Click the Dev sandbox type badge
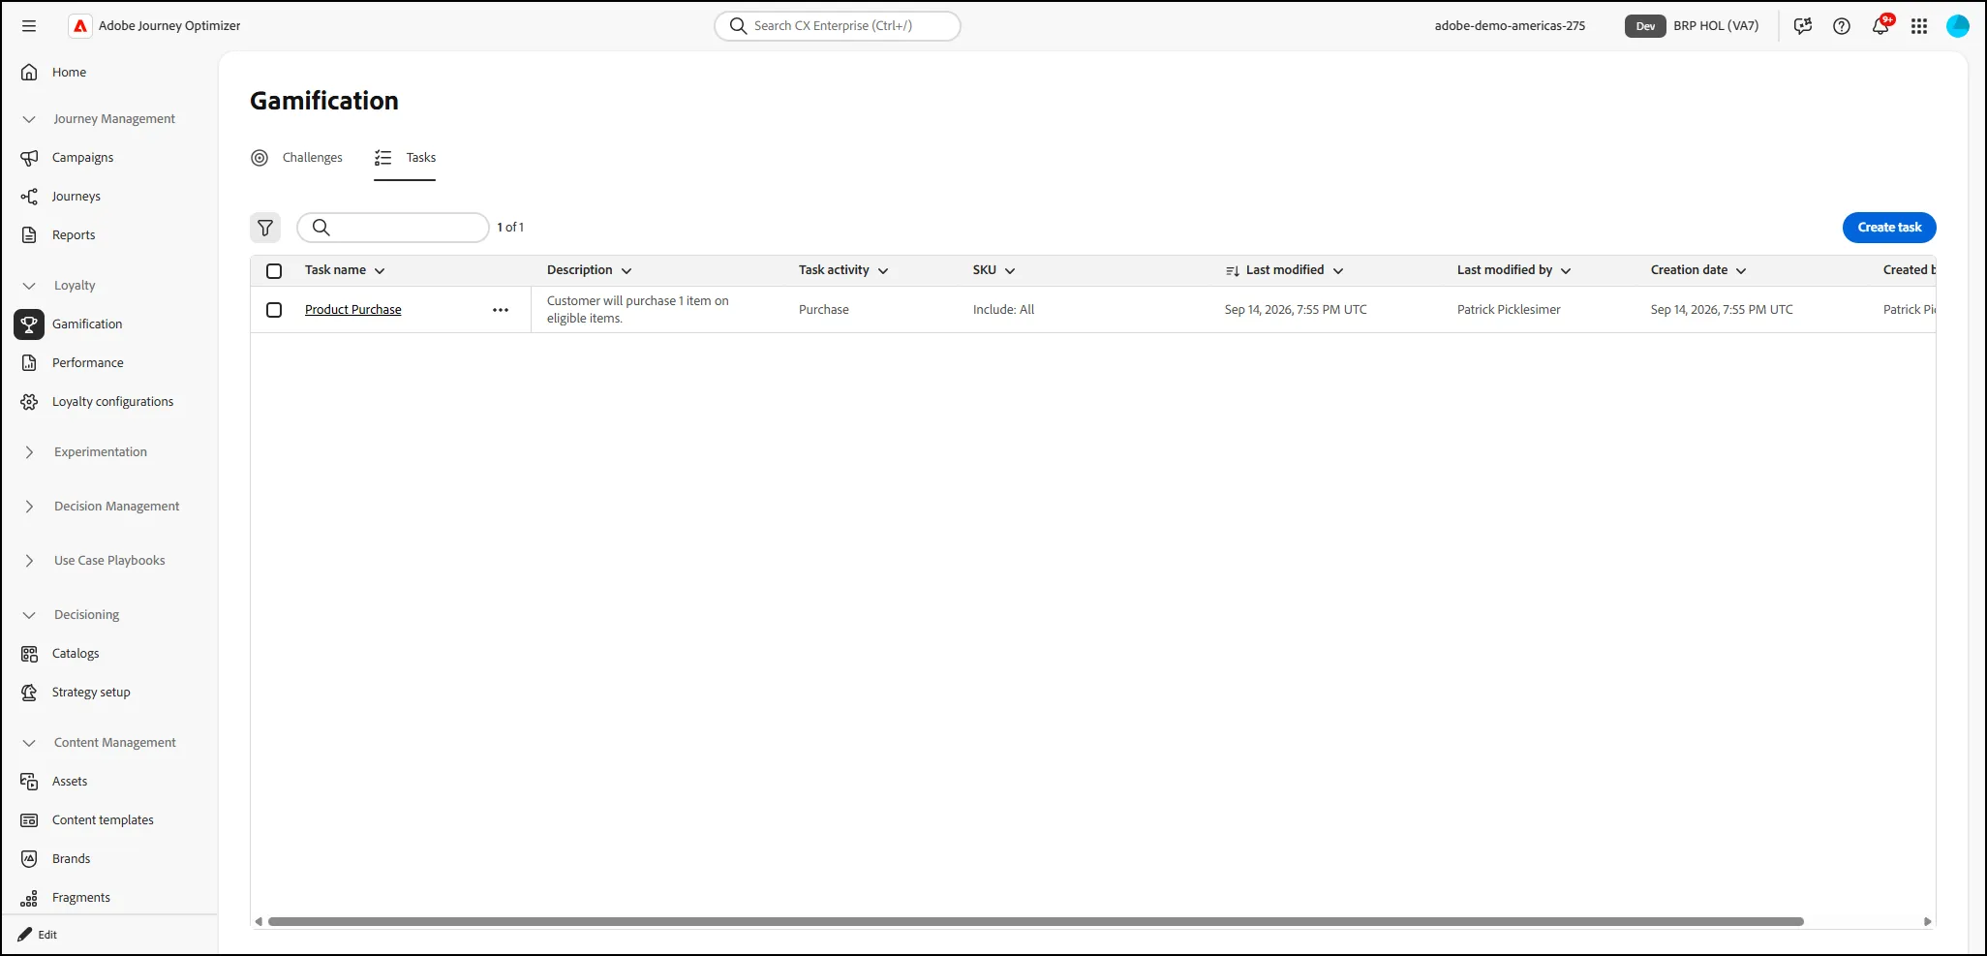Viewport: 1987px width, 956px height. pos(1645,26)
